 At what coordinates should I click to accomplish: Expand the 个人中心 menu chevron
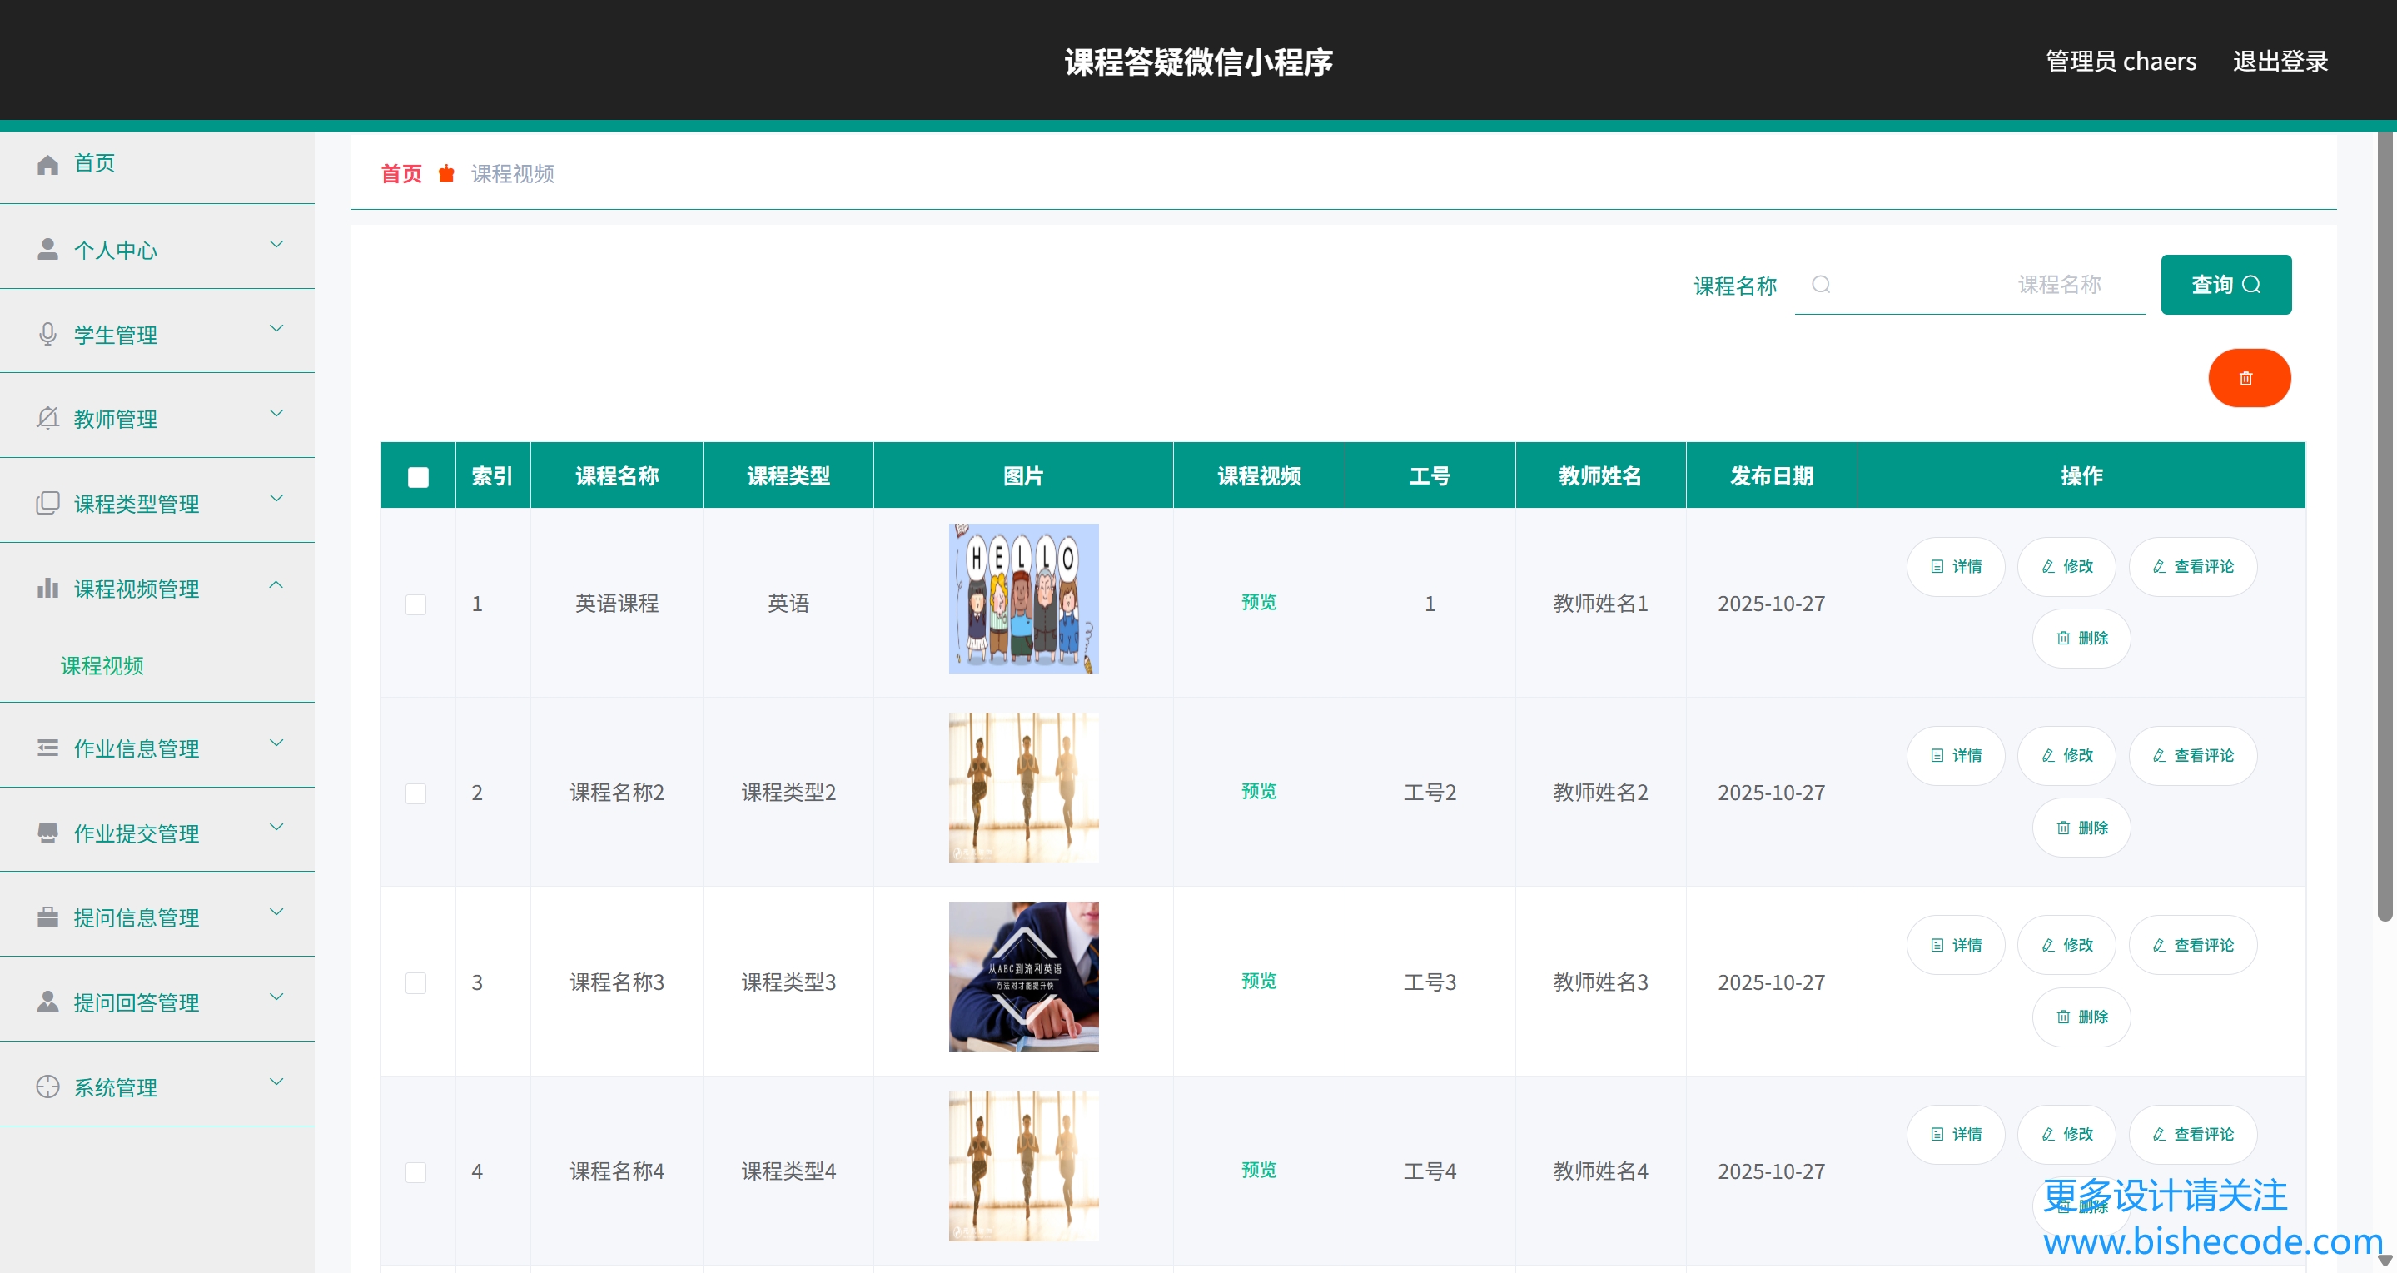coord(276,245)
